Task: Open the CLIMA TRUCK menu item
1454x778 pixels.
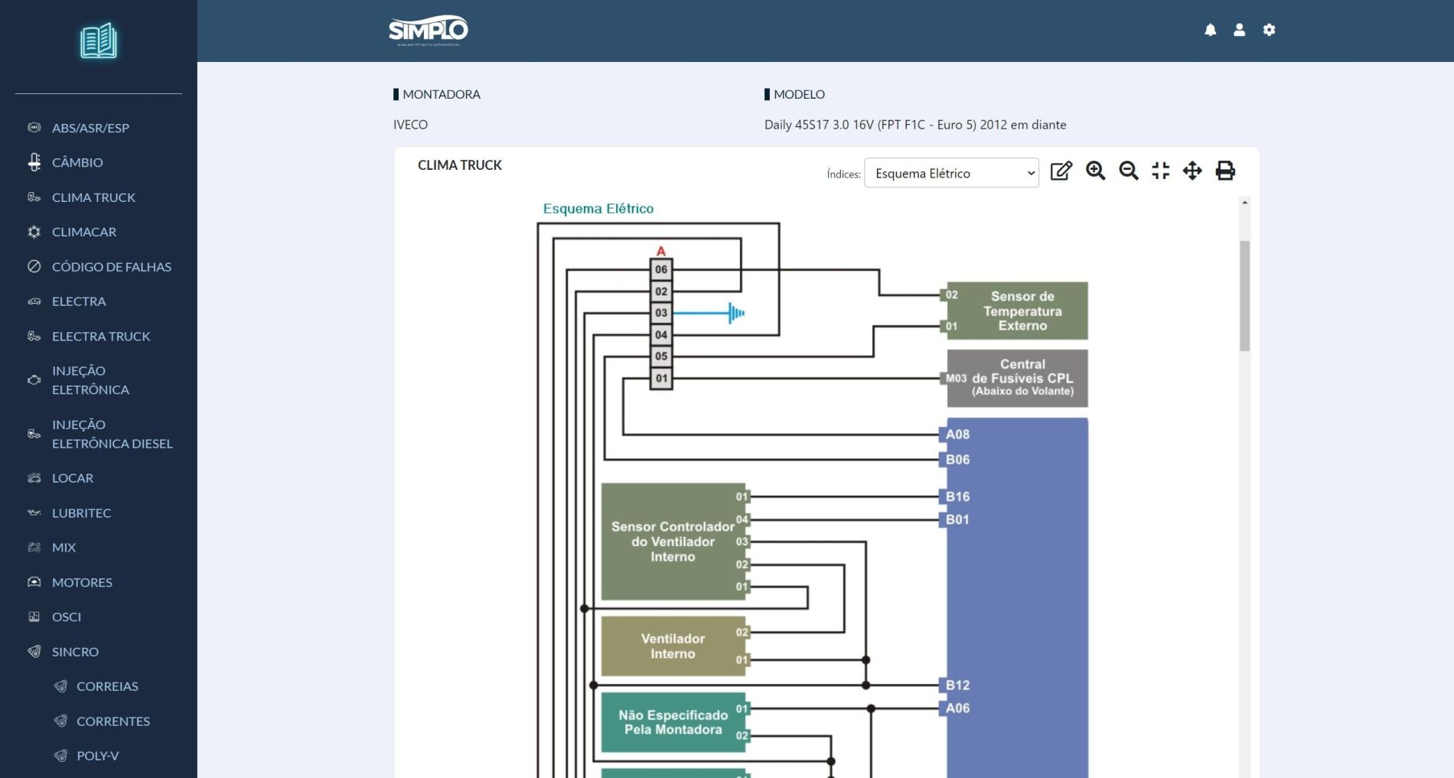Action: tap(93, 197)
